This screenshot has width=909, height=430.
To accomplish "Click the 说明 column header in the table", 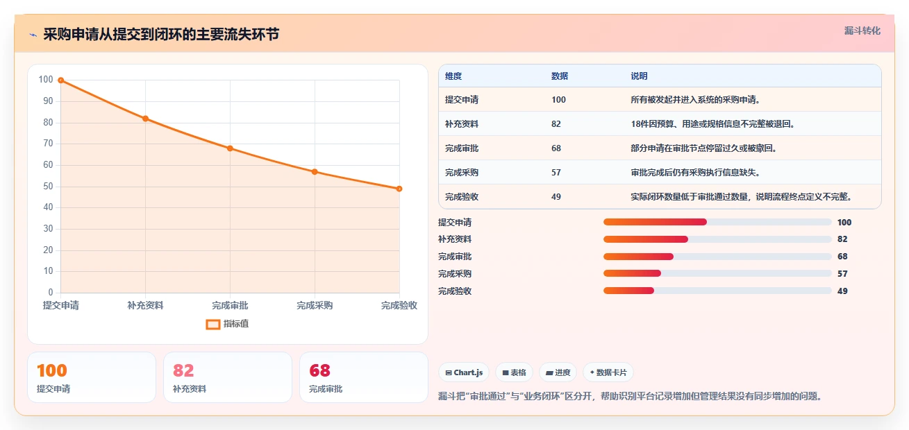I will [x=639, y=76].
